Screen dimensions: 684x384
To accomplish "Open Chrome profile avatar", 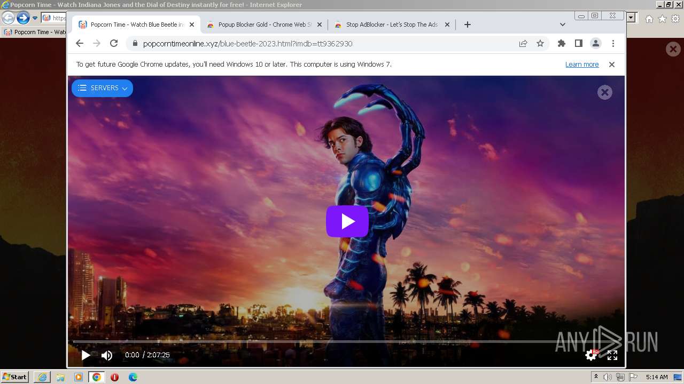I will (x=596, y=44).
